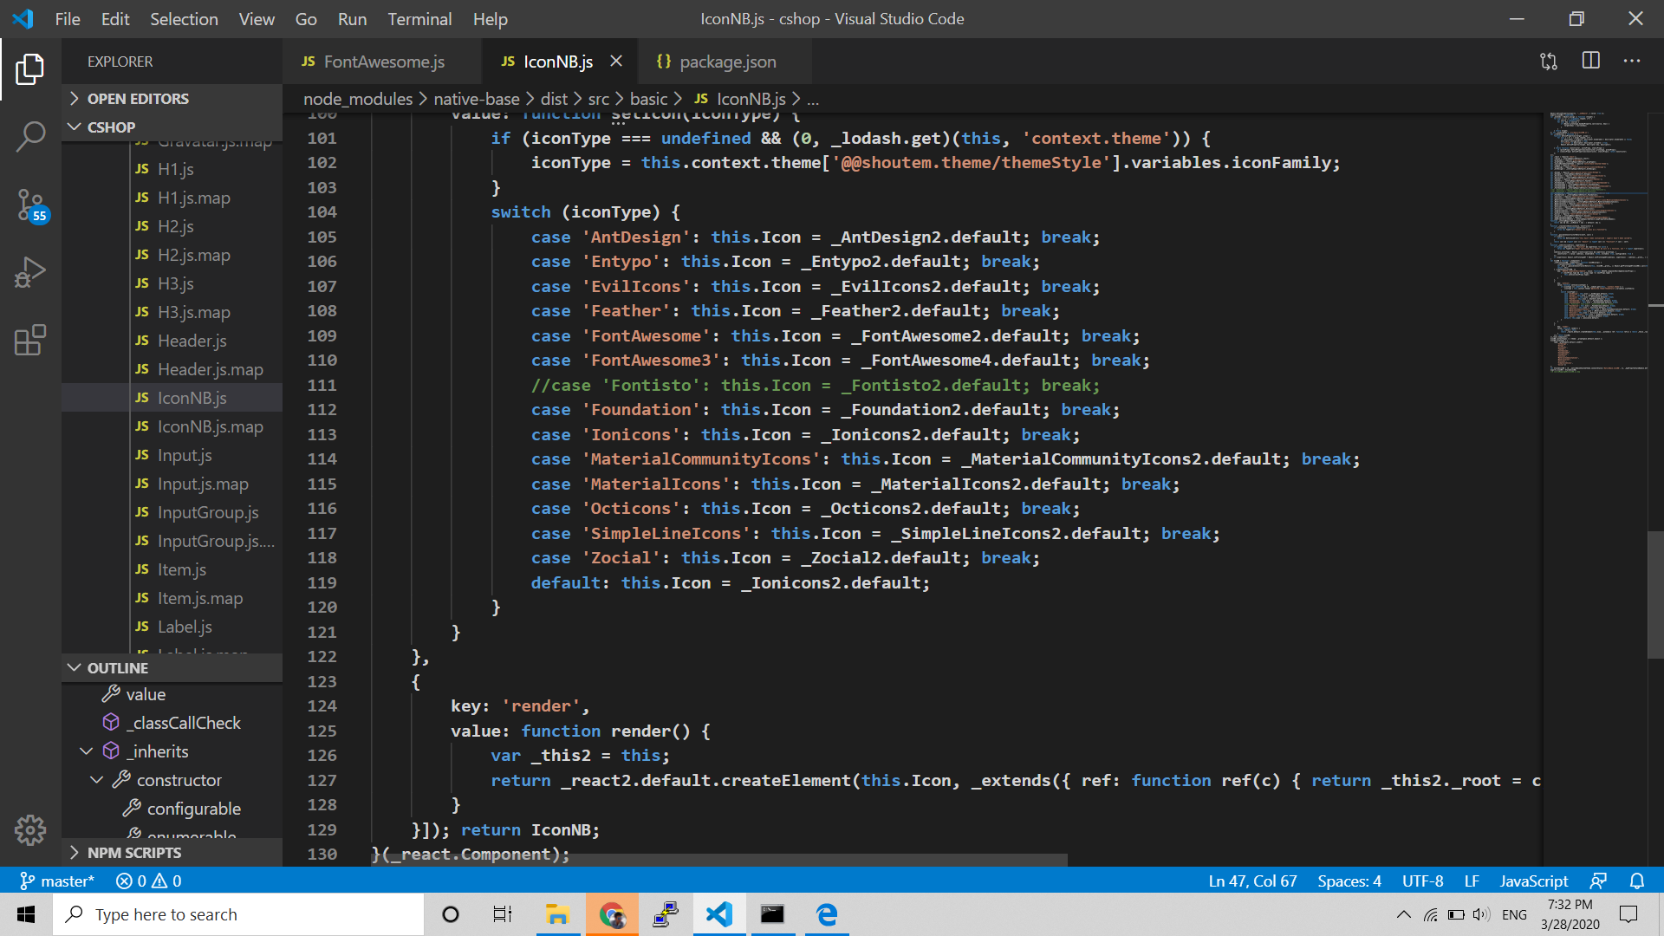Switch to the FontAwesome.js tab

click(x=384, y=61)
